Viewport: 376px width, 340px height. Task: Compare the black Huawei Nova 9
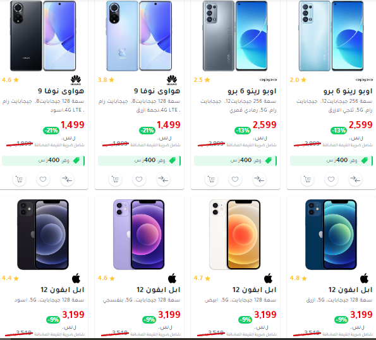pyautogui.click(x=67, y=179)
